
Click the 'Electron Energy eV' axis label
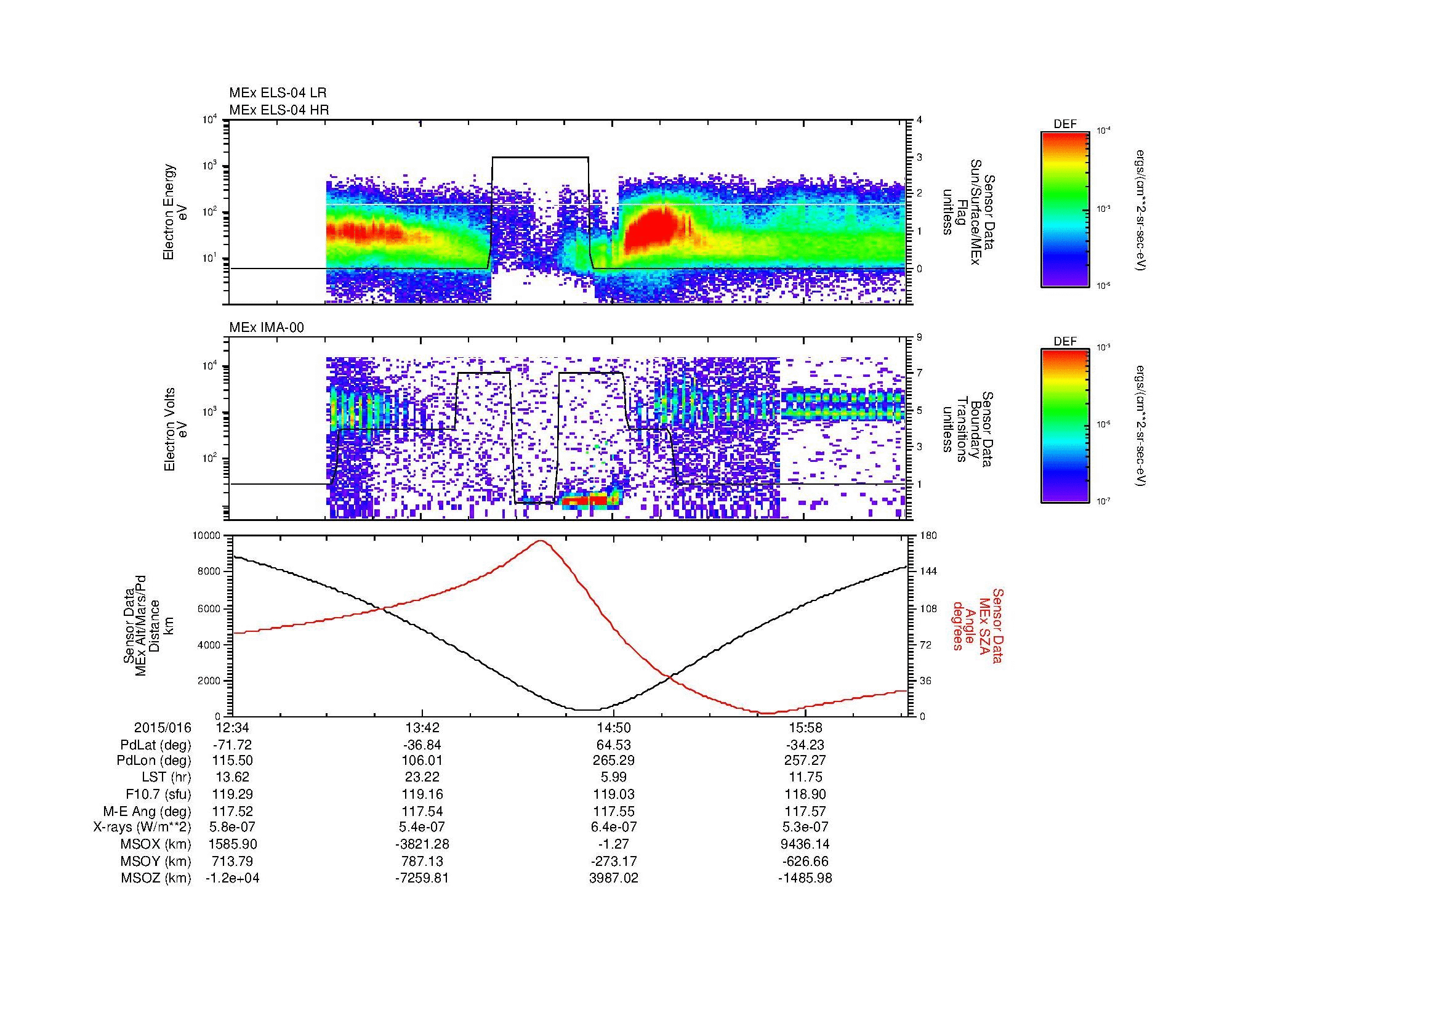(175, 212)
